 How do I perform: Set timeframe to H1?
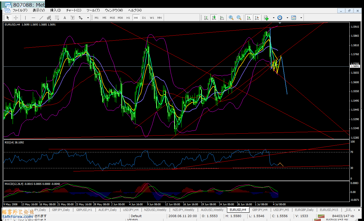click(x=128, y=18)
